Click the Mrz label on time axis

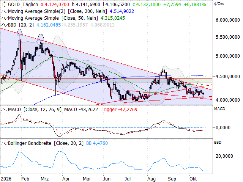(x=45, y=179)
